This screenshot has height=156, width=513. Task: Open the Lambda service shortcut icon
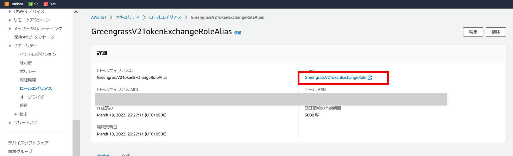7,4
